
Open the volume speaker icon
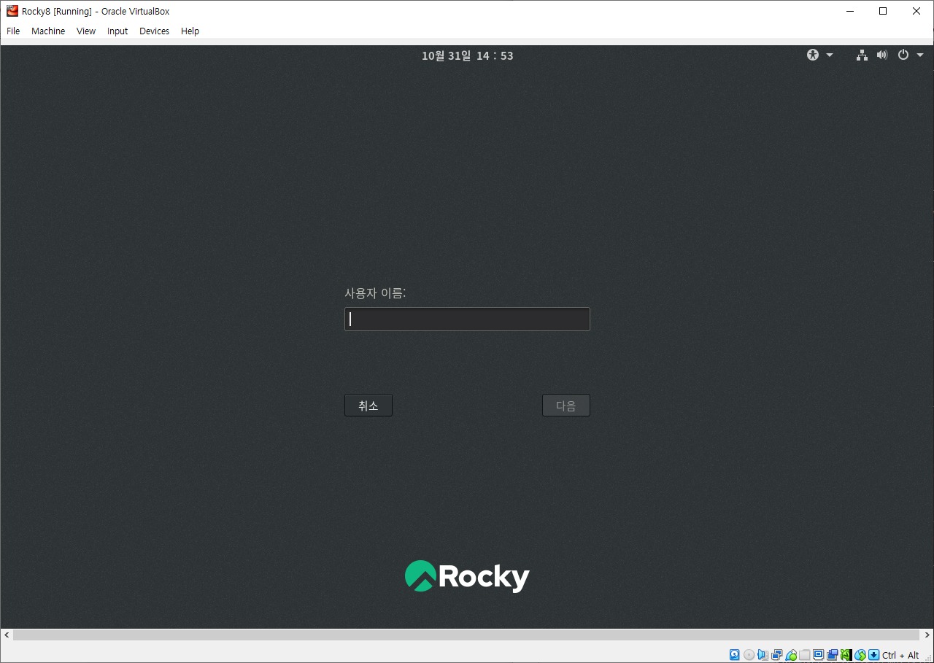882,55
